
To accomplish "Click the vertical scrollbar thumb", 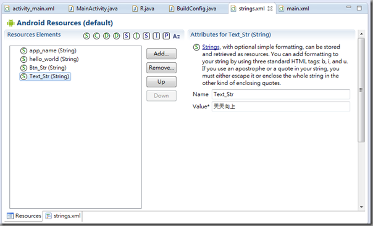I will point(361,90).
